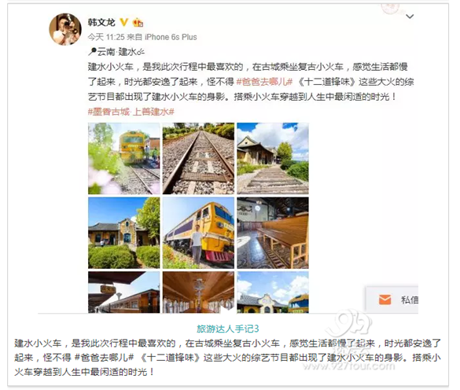Click the 云南·建水 location pin
Viewport: 460px width, 390px height.
(116, 52)
